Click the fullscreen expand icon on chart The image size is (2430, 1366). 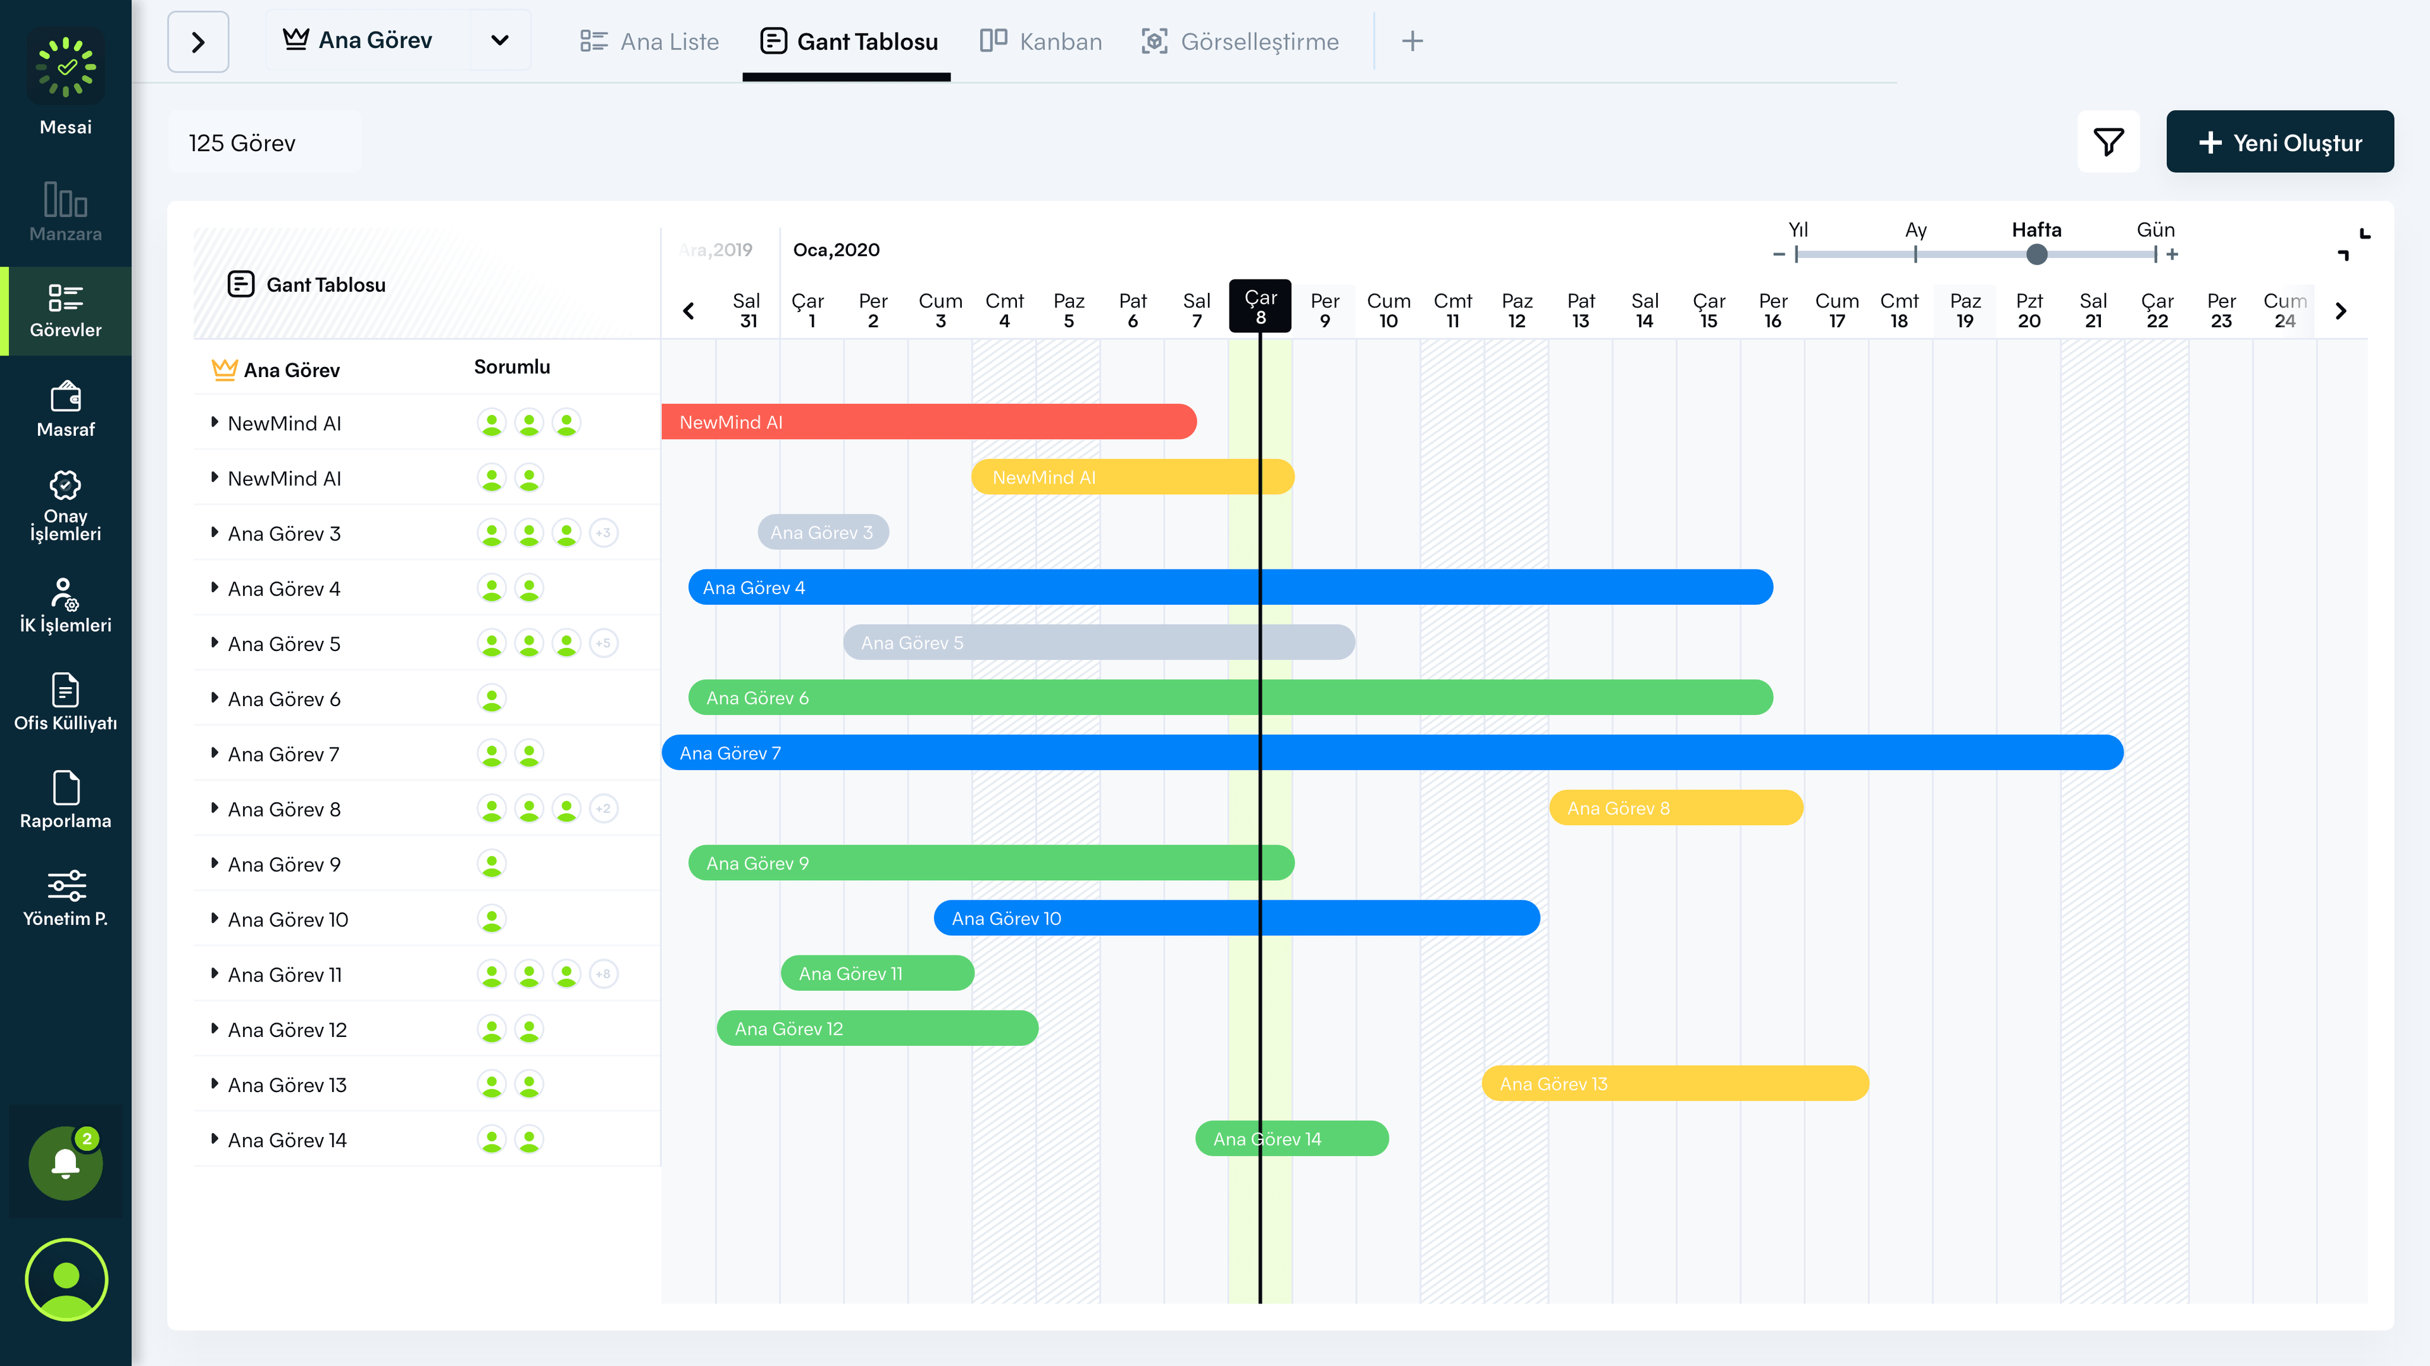(2353, 244)
